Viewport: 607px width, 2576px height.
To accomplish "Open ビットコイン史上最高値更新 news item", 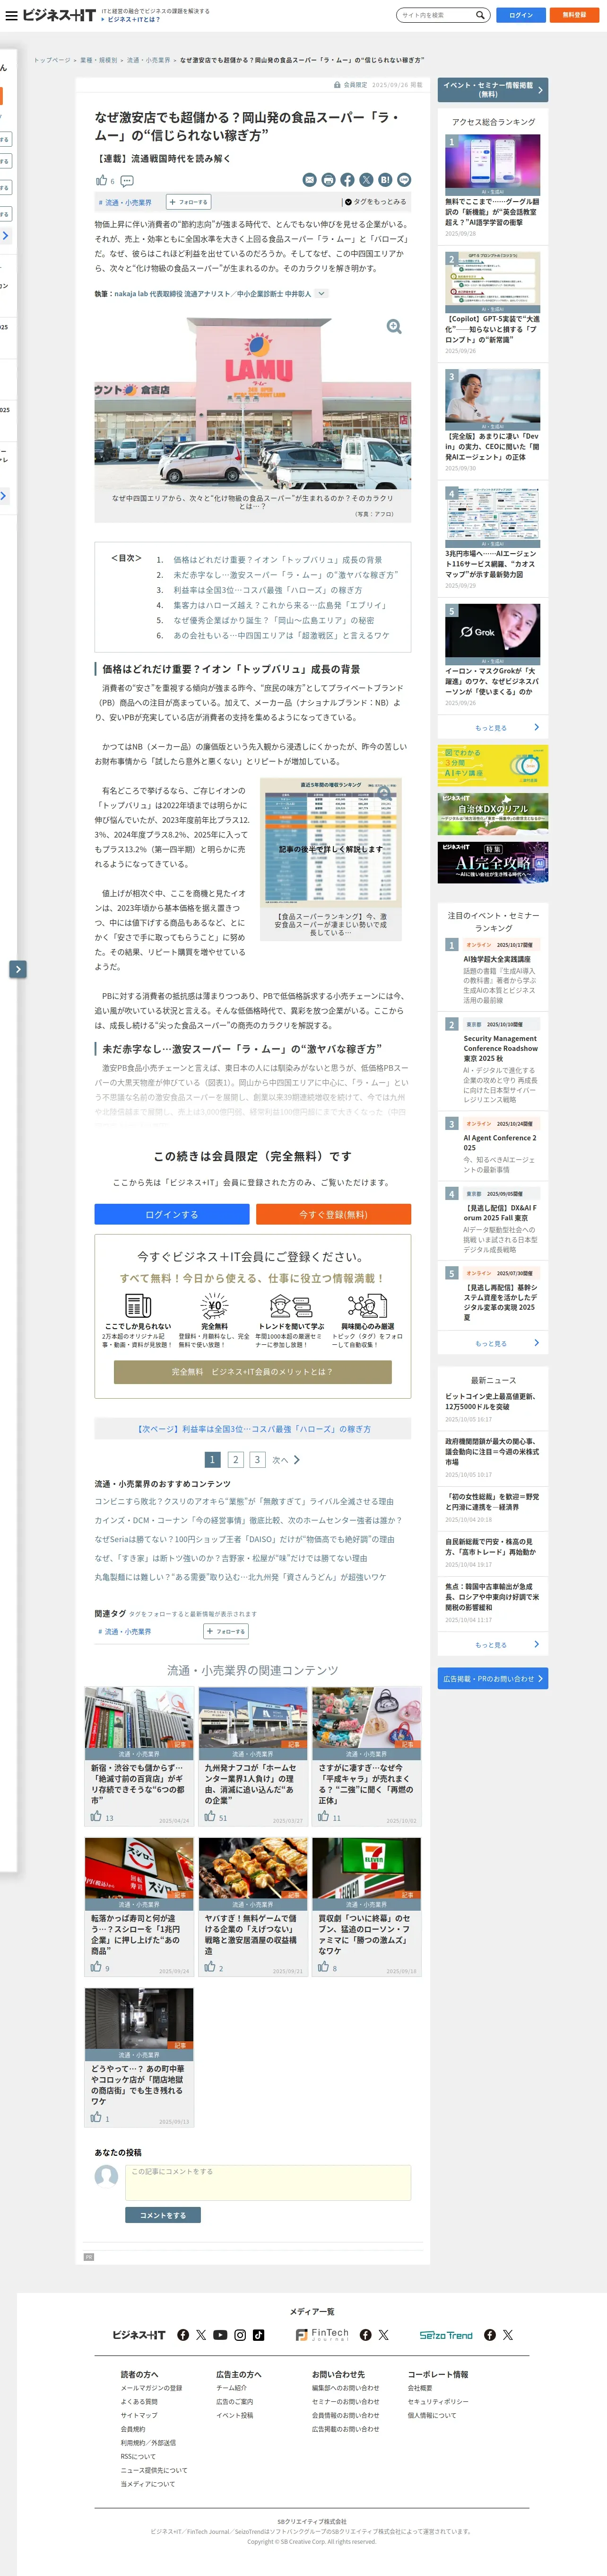I will click(490, 1401).
